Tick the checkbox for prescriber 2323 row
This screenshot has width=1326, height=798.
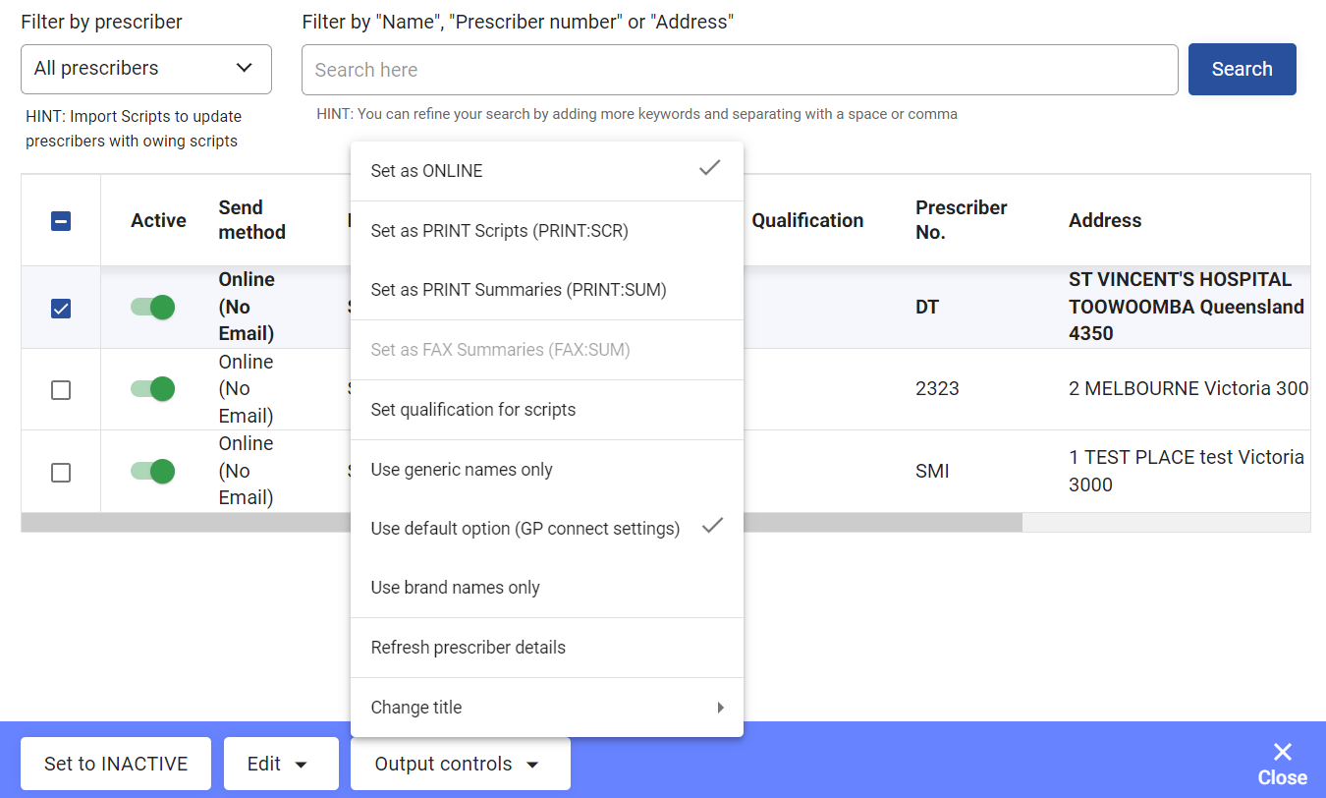(x=61, y=390)
